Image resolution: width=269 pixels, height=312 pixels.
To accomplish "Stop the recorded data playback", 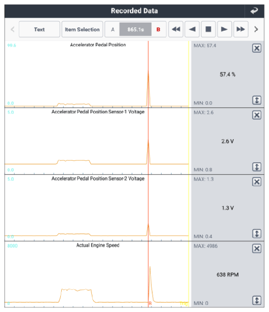I will tap(208, 29).
